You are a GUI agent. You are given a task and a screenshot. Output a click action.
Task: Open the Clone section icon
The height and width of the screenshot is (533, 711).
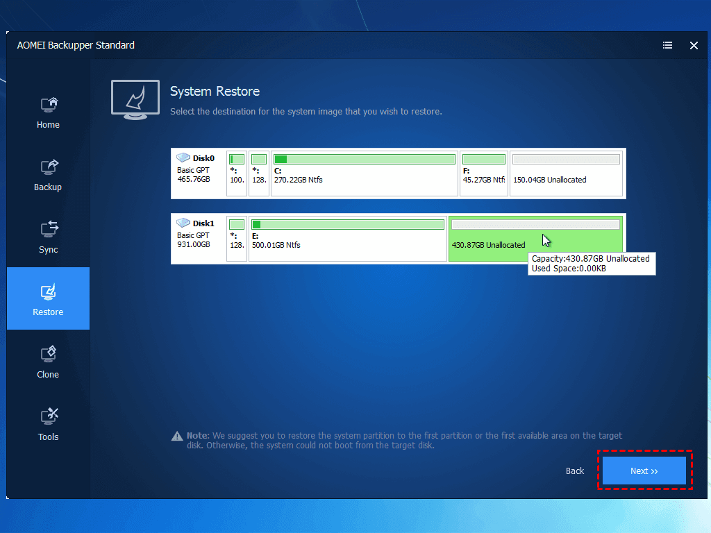[x=48, y=354]
